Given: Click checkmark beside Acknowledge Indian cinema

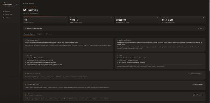Looking at the screenshot, I should (26, 60).
